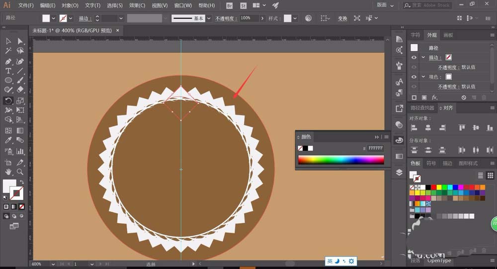
Task: Click the fx add effect icon
Action: (x=434, y=97)
